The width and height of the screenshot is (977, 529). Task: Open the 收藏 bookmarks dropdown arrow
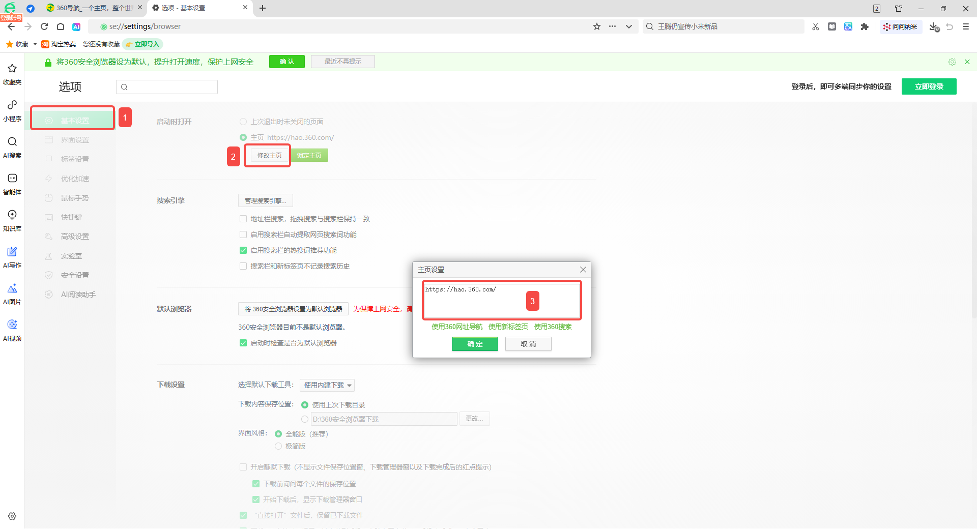click(35, 44)
